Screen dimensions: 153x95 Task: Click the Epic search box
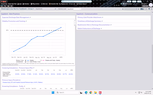(76, 2)
